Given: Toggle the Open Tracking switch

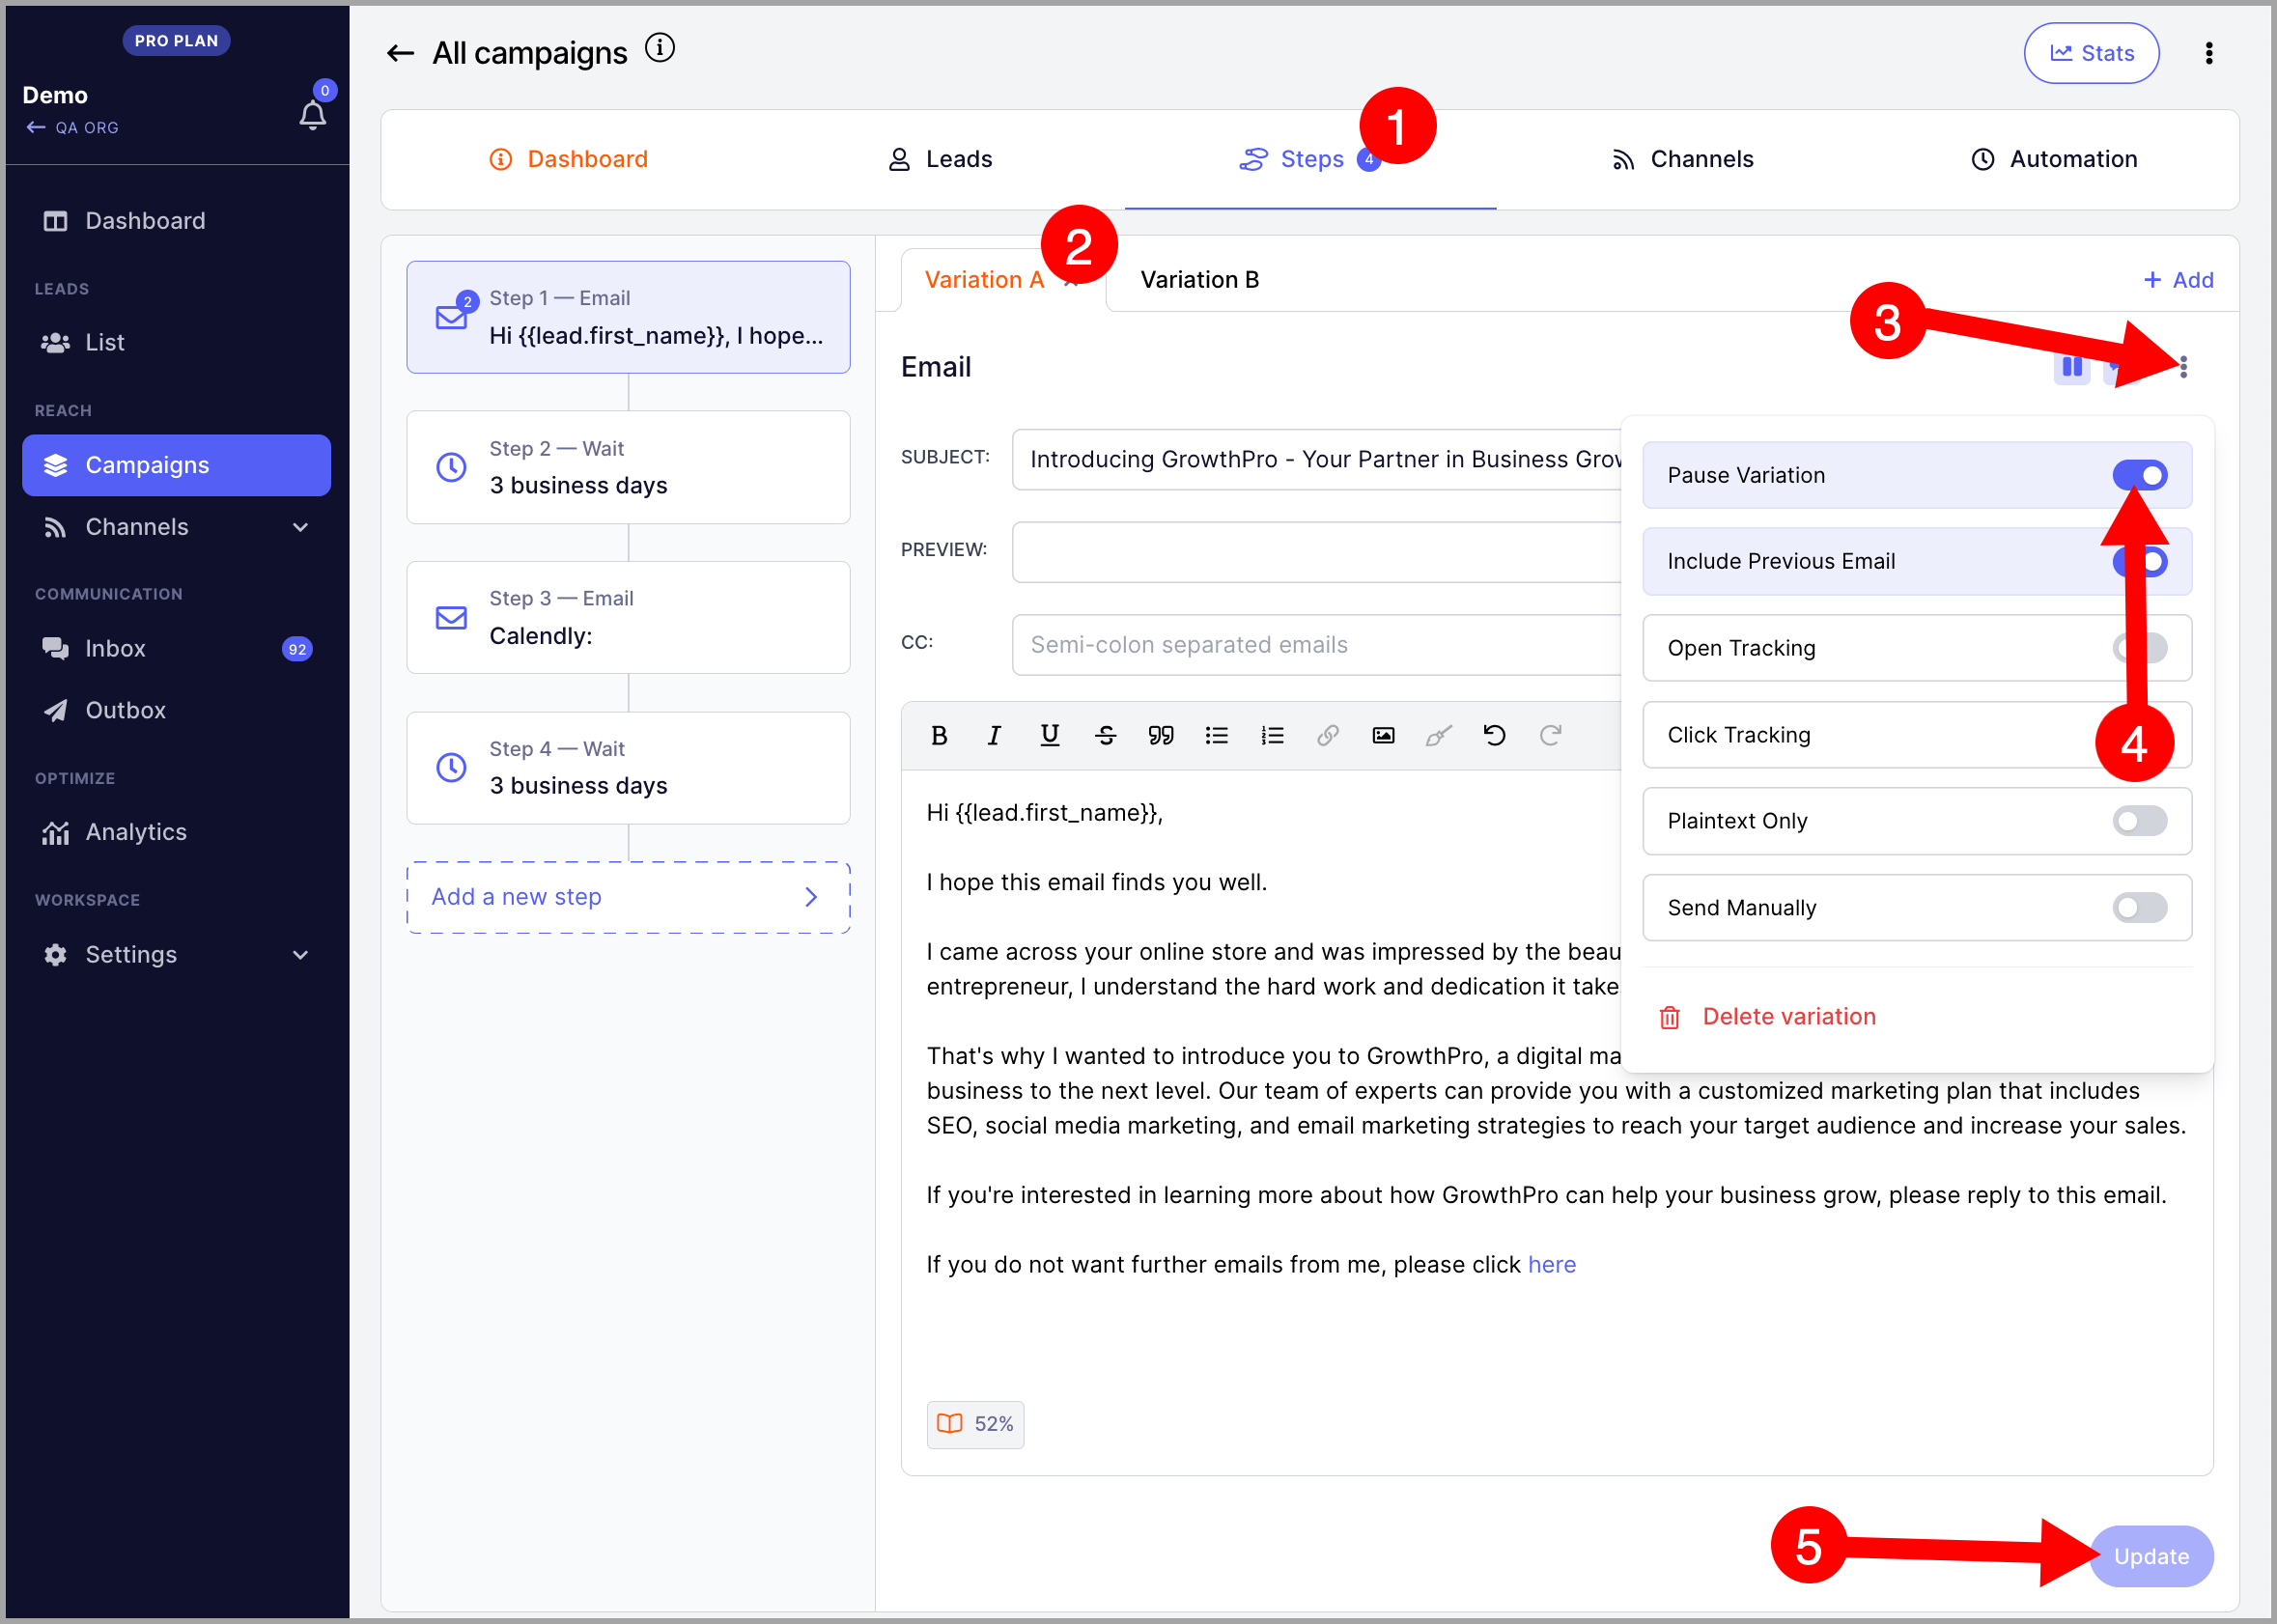Looking at the screenshot, I should [2139, 648].
